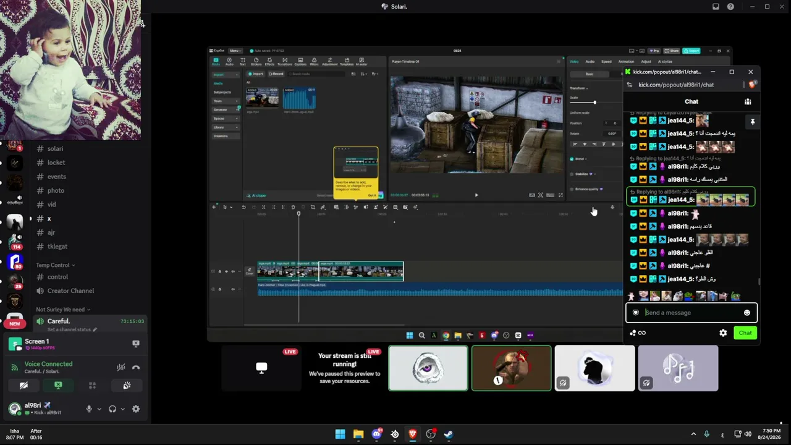Open microphone input options arrow

click(x=99, y=409)
